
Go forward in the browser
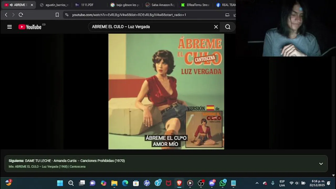coord(13,15)
